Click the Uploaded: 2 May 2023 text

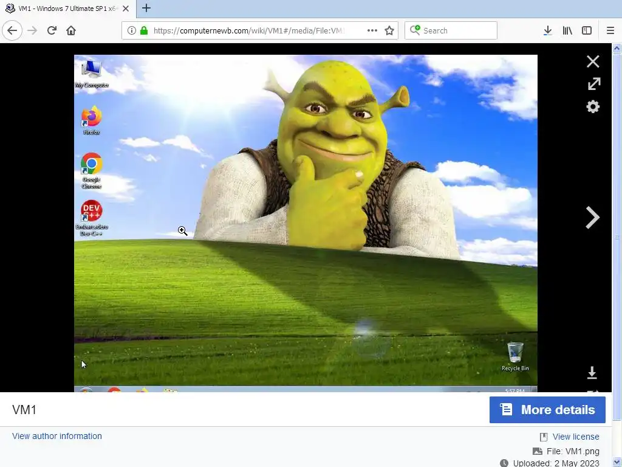(x=556, y=463)
